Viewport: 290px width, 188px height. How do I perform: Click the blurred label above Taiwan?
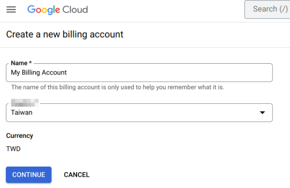click(x=25, y=103)
